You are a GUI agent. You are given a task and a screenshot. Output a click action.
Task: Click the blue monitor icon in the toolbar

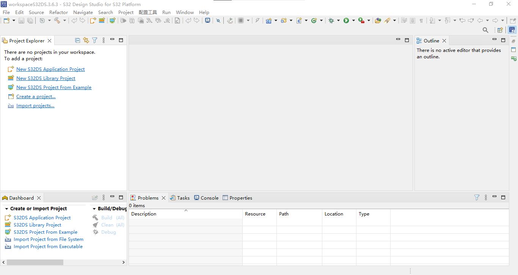coord(207,20)
